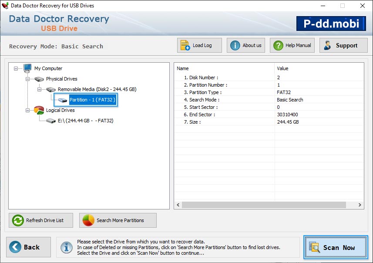Click the FAT32 partition type value
Screen dimensions: 373x263
click(x=284, y=92)
